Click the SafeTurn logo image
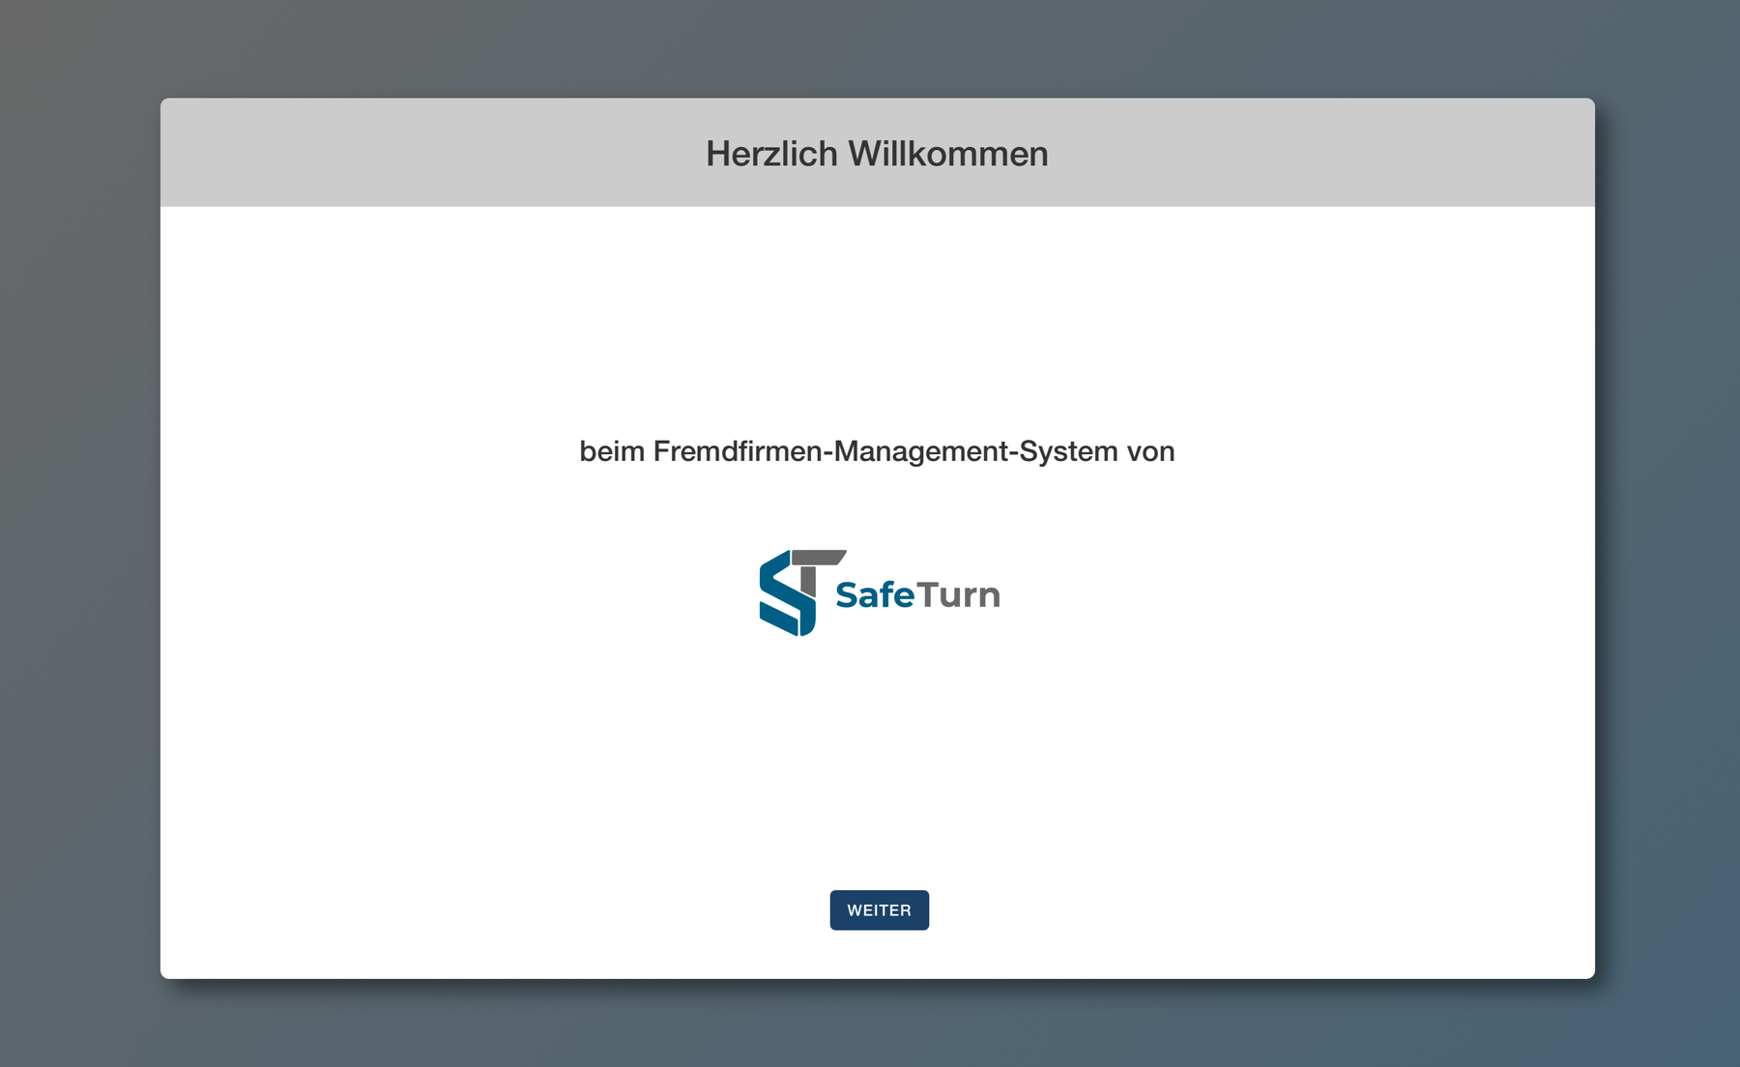 point(880,592)
